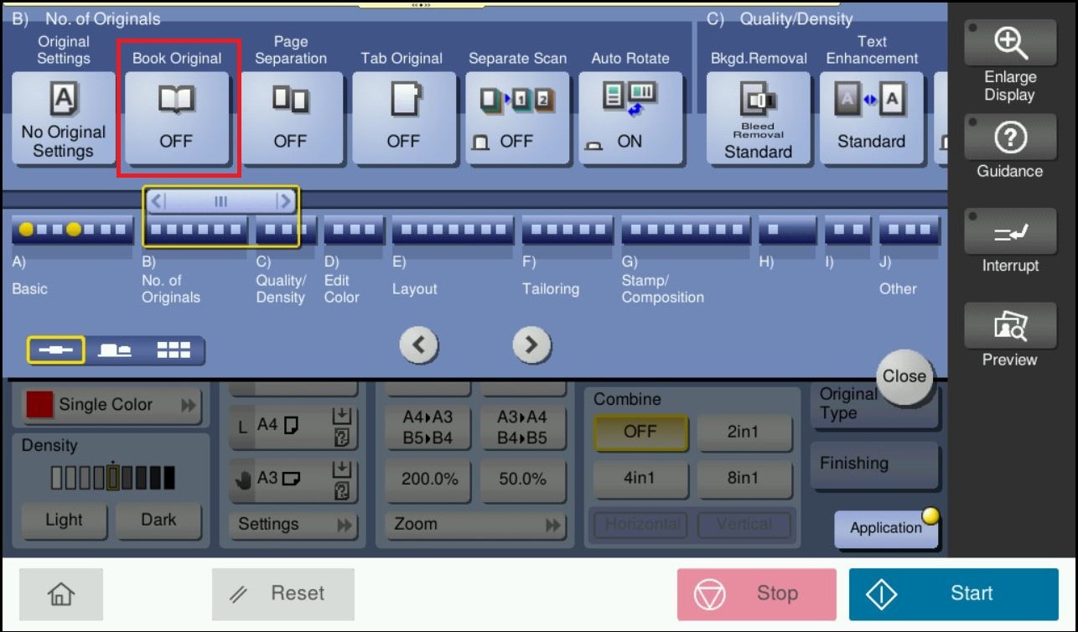Expand the Single Color options
The width and height of the screenshot is (1078, 632).
pyautogui.click(x=111, y=405)
